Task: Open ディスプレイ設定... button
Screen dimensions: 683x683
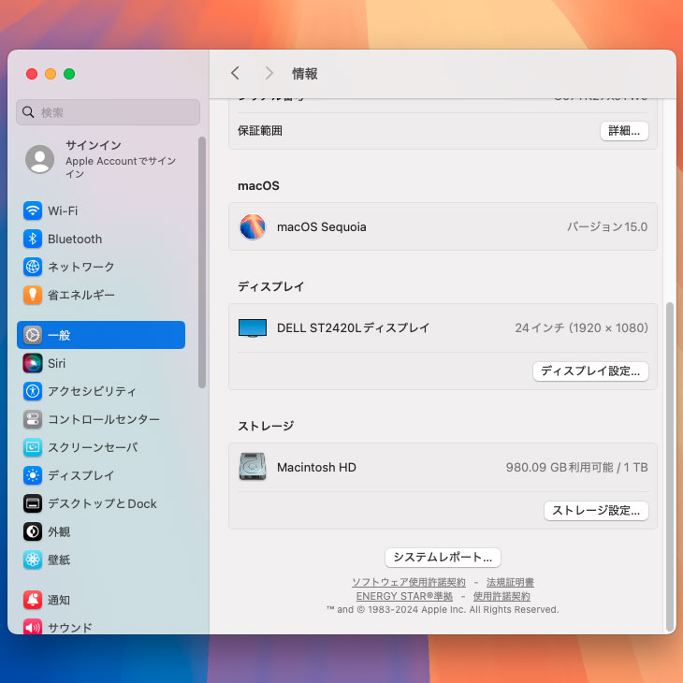Action: (x=591, y=371)
